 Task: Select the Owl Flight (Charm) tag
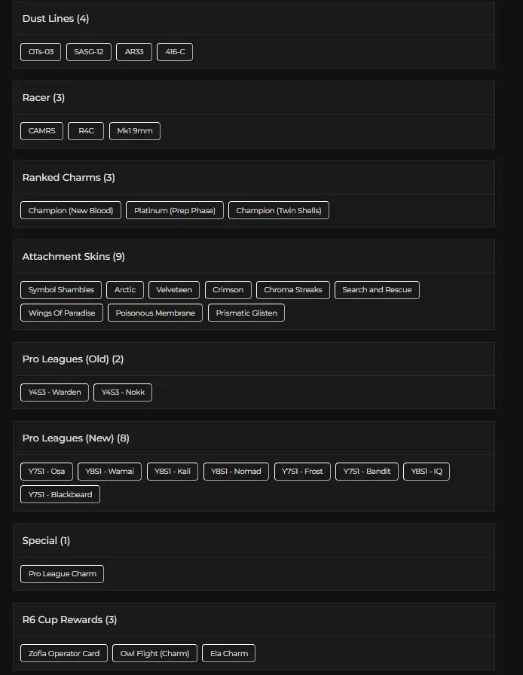pos(155,653)
